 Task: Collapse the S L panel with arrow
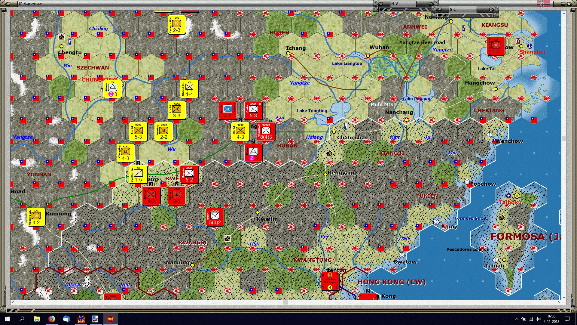tap(439, 9)
